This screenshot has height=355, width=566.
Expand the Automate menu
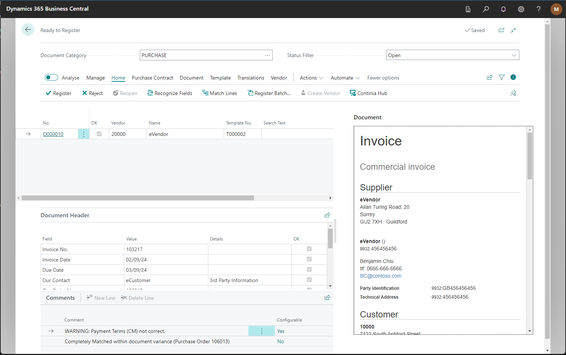click(345, 78)
